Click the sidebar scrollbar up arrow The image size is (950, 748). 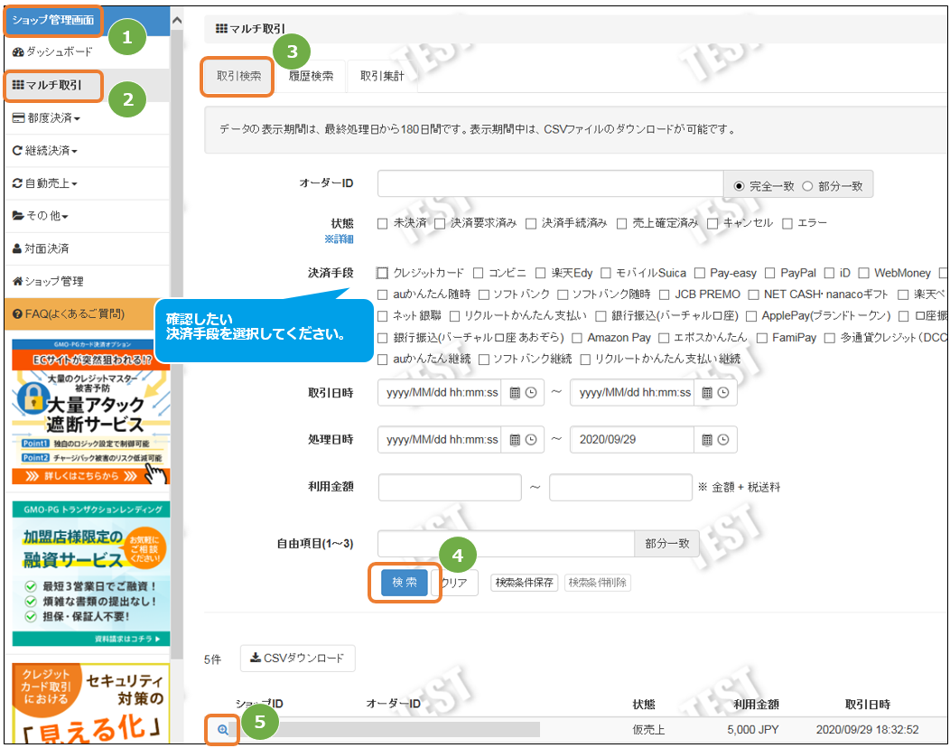tap(177, 18)
